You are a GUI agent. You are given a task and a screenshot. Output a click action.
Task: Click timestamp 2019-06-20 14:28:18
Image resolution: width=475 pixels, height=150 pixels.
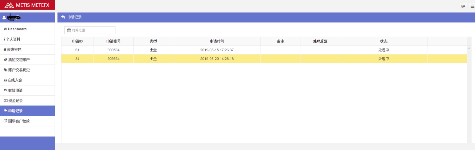(217, 59)
